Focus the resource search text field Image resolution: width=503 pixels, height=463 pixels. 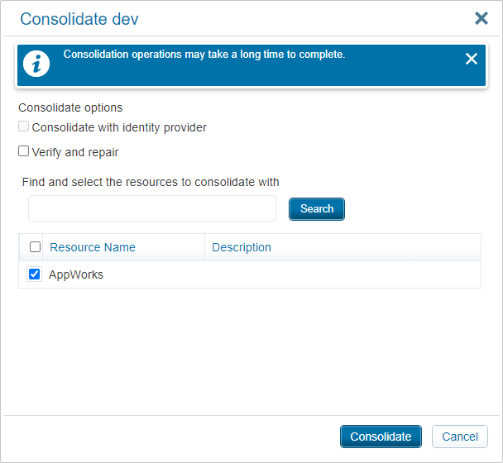152,208
